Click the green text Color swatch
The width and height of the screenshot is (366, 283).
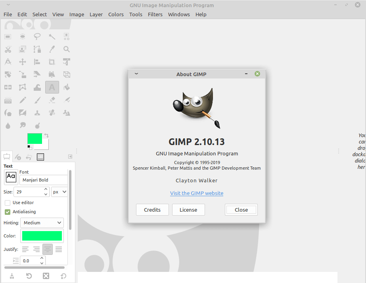[42, 236]
